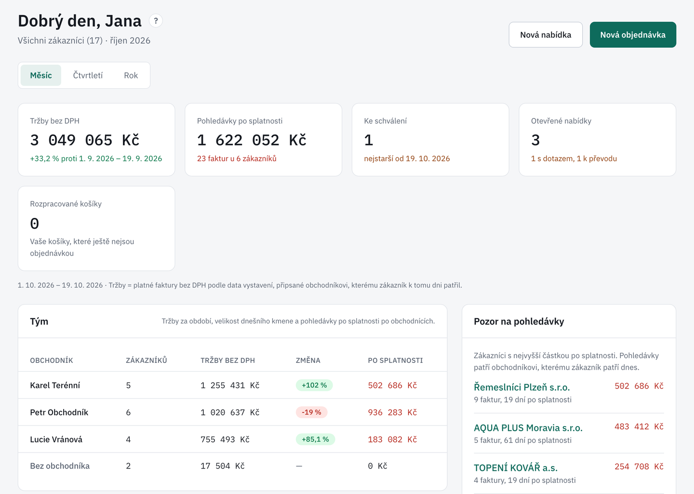Click the OBCHODNÍK column header
The width and height of the screenshot is (694, 494).
tap(52, 360)
